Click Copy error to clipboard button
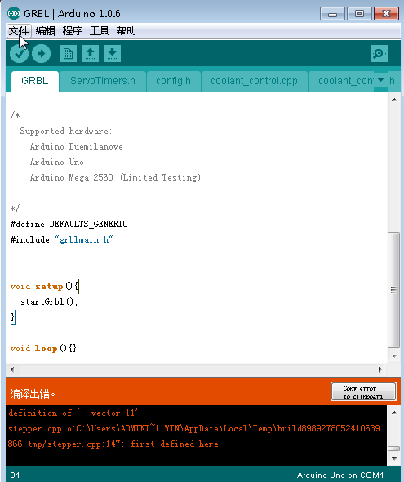404x482 pixels. click(x=363, y=392)
